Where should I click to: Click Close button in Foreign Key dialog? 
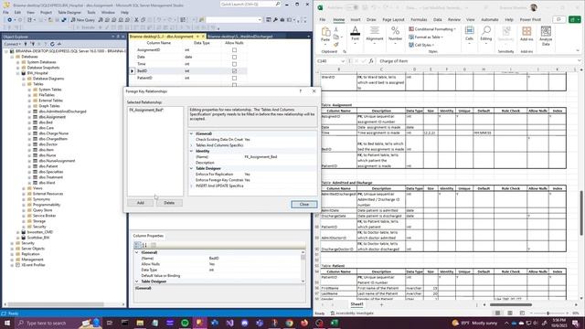pos(304,205)
